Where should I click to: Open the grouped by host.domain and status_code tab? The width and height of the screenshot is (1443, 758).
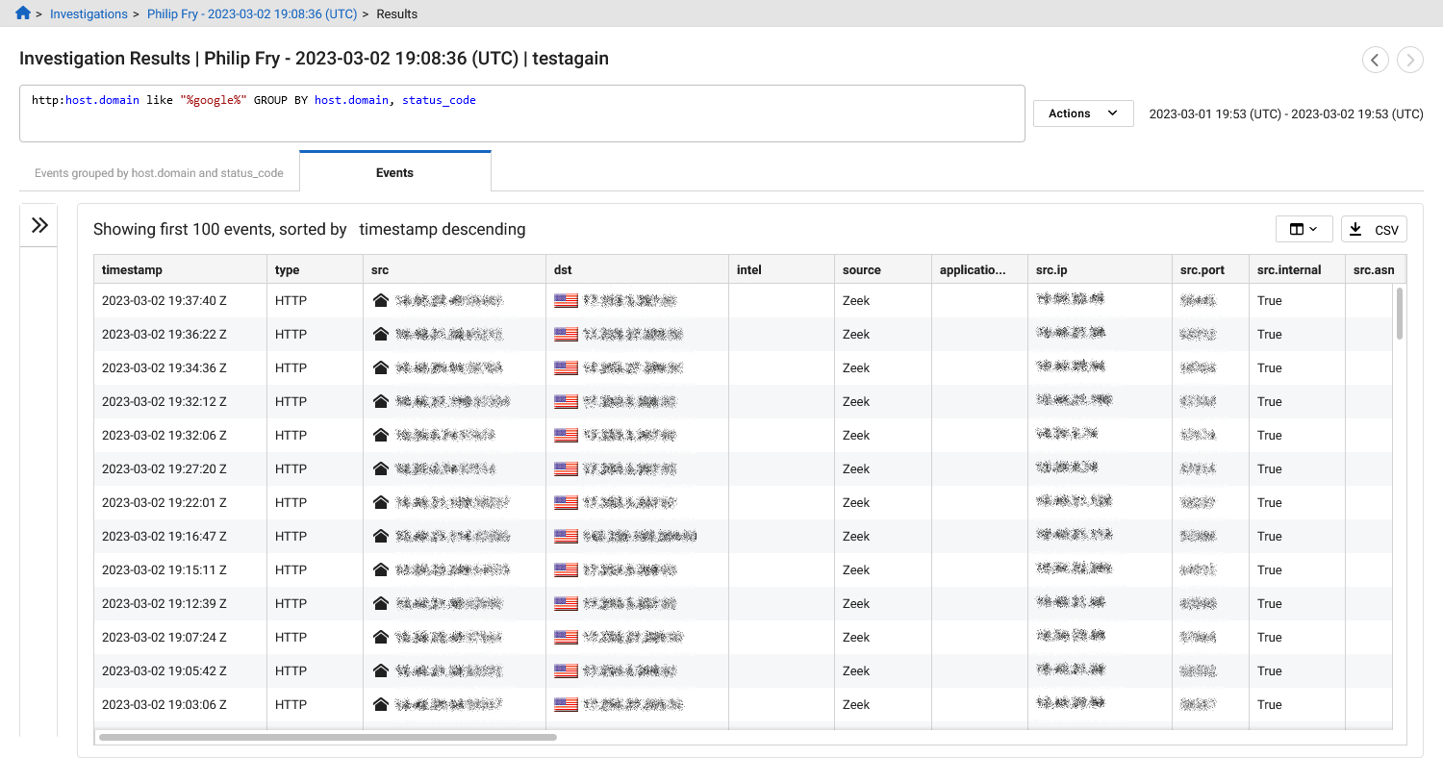point(159,172)
